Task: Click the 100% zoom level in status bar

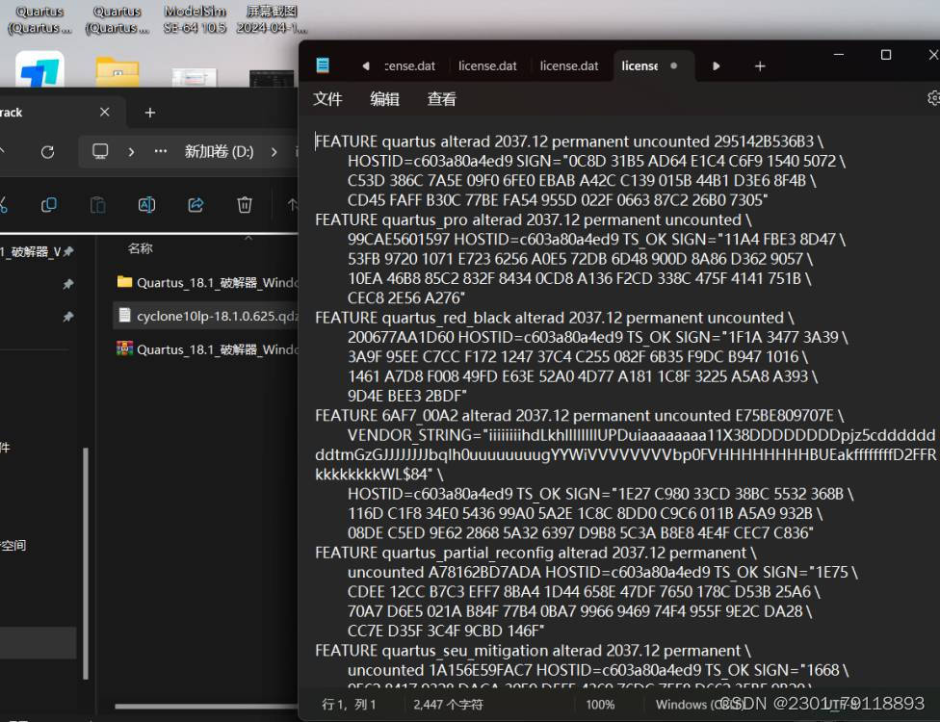Action: coord(600,704)
